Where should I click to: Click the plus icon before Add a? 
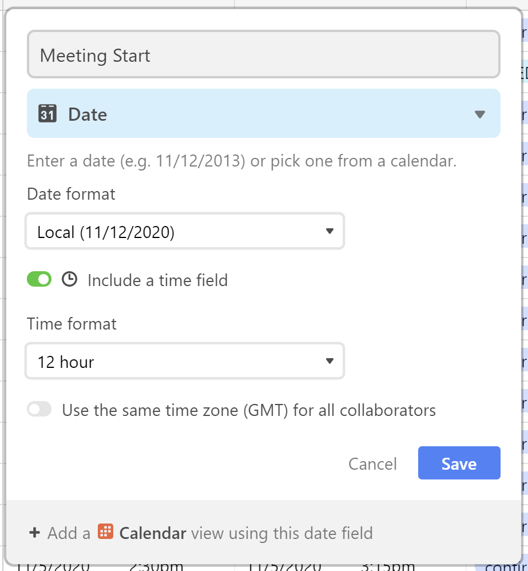pyautogui.click(x=34, y=533)
